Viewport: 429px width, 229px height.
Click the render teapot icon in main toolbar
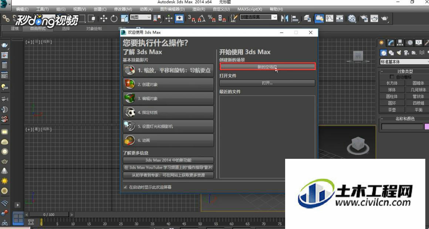pos(385,18)
